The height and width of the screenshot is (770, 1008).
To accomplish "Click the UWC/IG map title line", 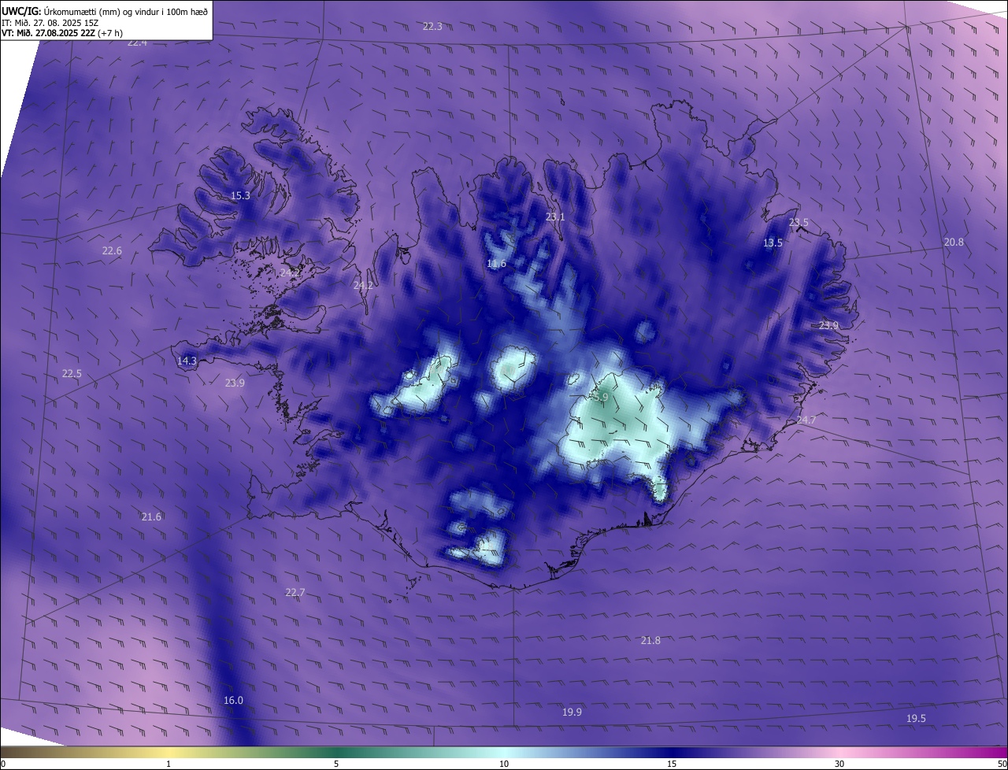I will 105,11.
